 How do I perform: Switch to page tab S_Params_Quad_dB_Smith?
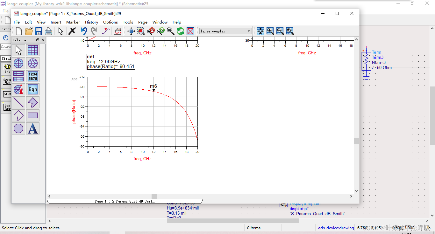click(x=125, y=201)
